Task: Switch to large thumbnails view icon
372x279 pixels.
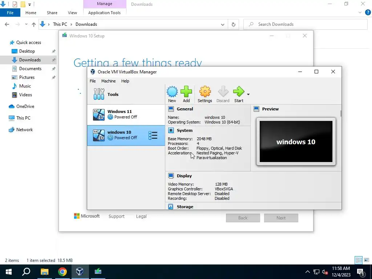Action: tap(367, 260)
